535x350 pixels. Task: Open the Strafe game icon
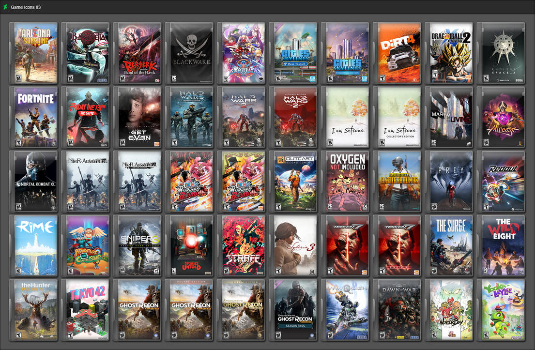coord(241,245)
